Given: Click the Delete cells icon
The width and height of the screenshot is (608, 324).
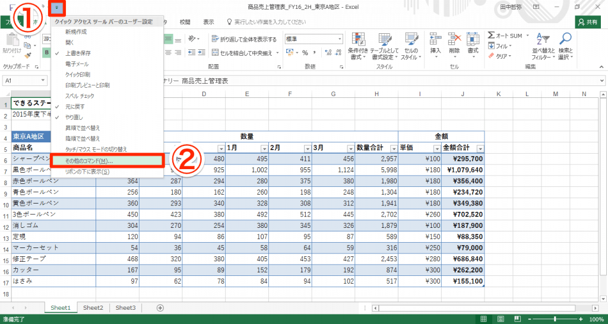Looking at the screenshot, I should (x=454, y=40).
